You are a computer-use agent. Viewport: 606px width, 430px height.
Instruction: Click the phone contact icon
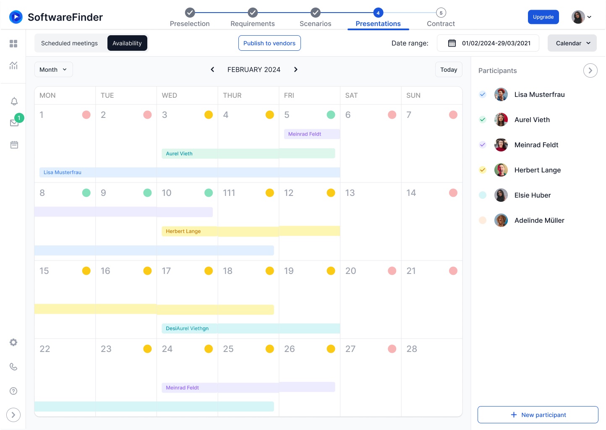[13, 367]
